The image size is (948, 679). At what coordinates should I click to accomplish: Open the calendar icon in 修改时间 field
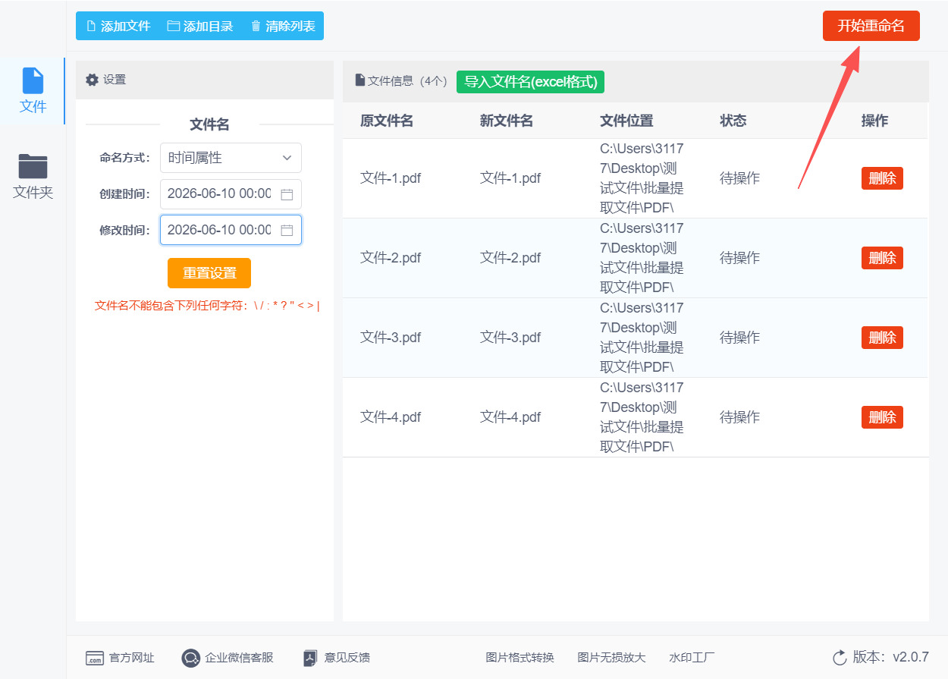click(287, 230)
